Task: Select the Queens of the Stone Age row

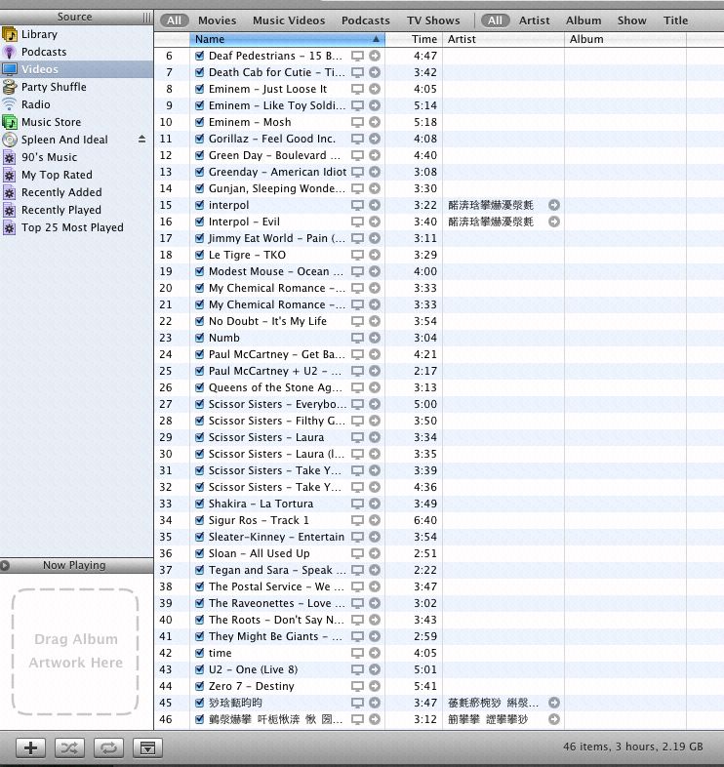Action: (x=439, y=388)
